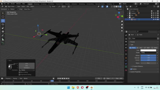
Task: Open the Move panel Orientation Global dropdown
Action: tap(27, 70)
